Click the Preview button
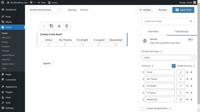This screenshot has width=200, height=112. (162, 10)
